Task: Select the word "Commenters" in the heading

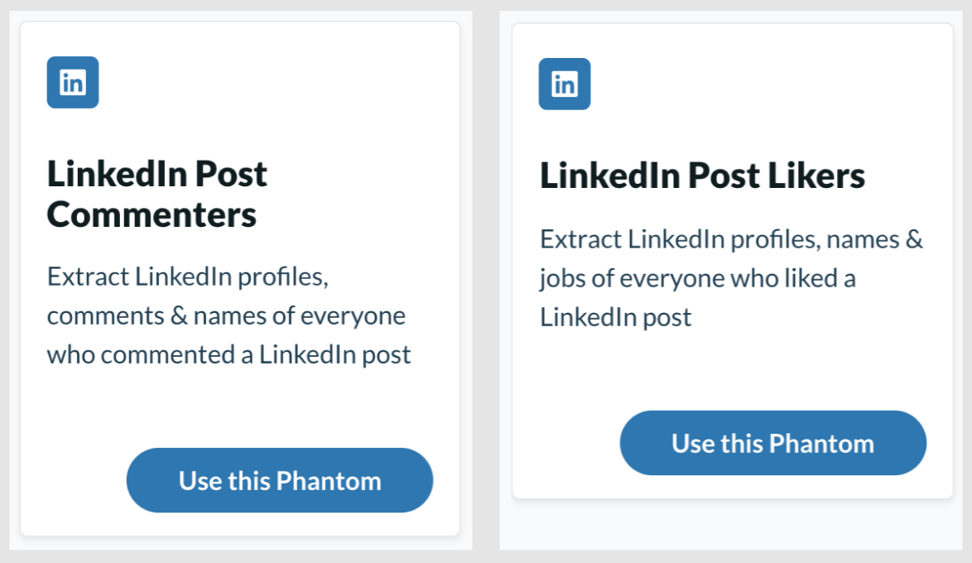Action: (152, 215)
